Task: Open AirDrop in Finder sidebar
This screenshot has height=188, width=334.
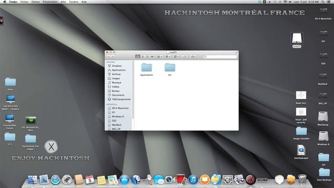Action: coord(116,74)
